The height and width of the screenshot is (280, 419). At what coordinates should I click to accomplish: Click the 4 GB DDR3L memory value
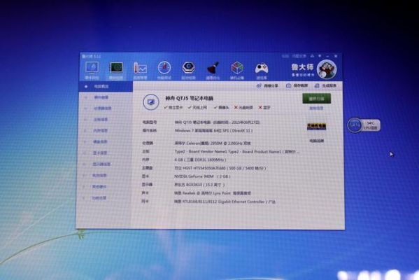pos(200,160)
